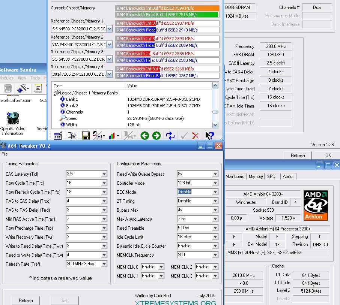The image size is (340, 305).
Task: Click the computer icon in Sandra main toolbar
Action: coord(8,88)
